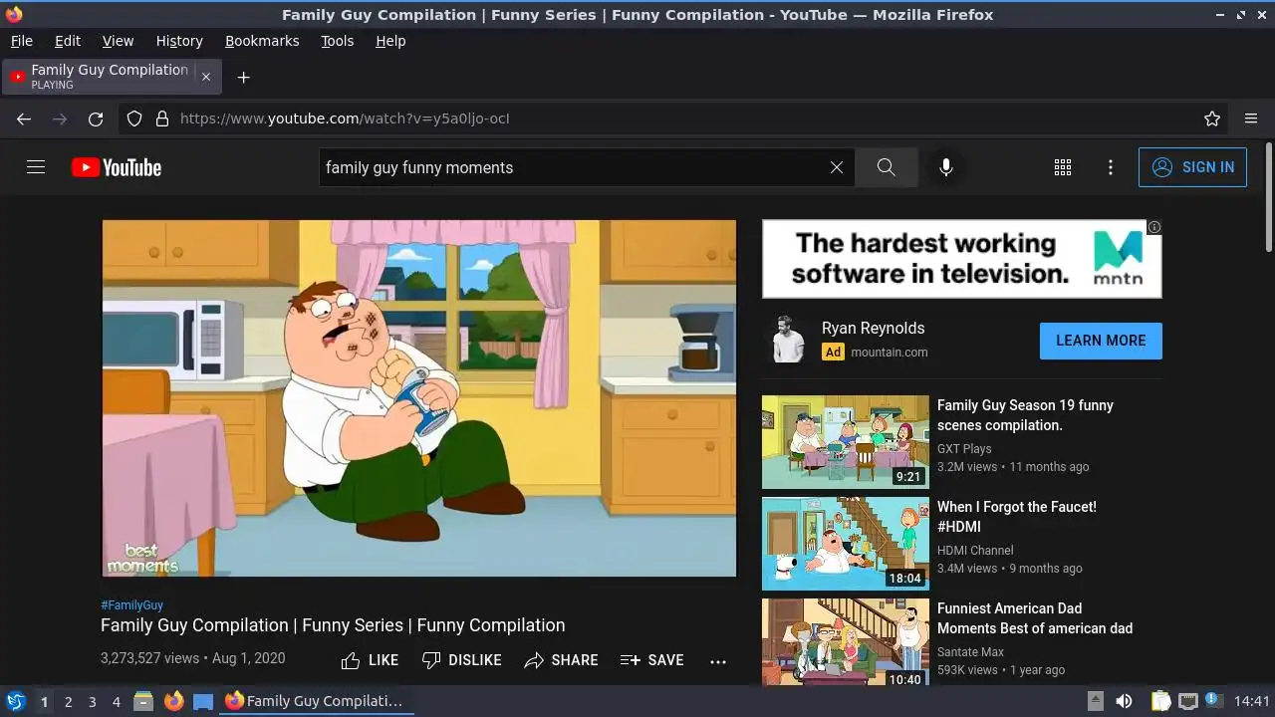Like the video with thumbs up
The image size is (1275, 717).
370,660
